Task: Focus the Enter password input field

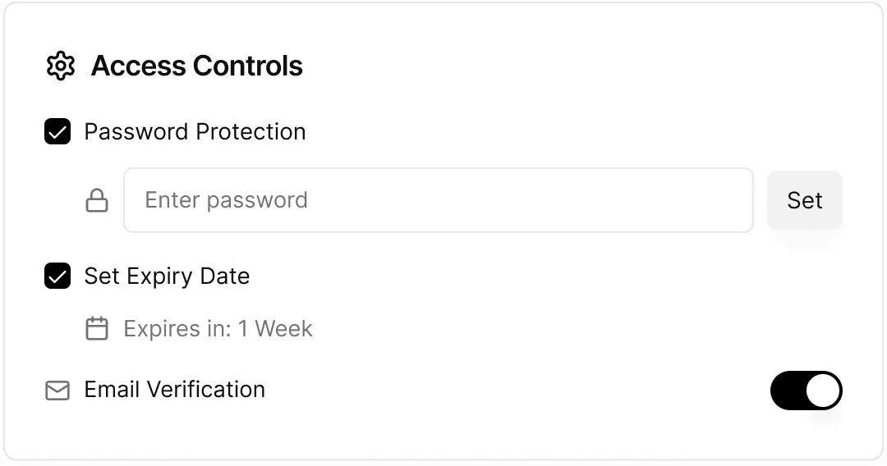Action: (438, 200)
